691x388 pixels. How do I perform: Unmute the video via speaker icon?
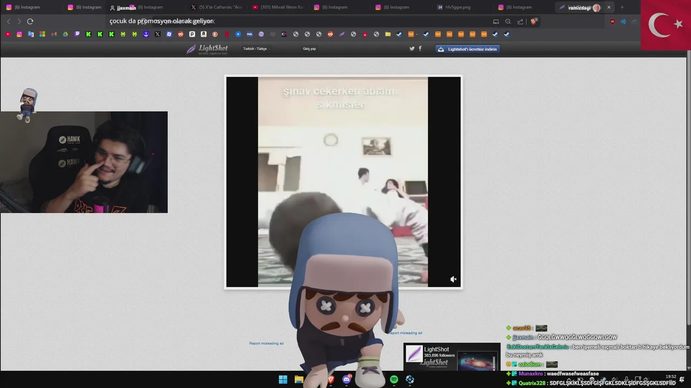click(453, 279)
